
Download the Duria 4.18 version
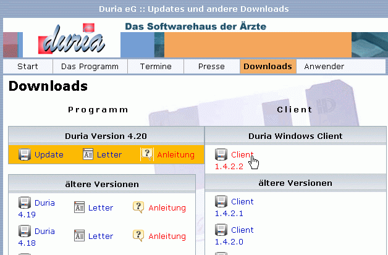(36, 237)
